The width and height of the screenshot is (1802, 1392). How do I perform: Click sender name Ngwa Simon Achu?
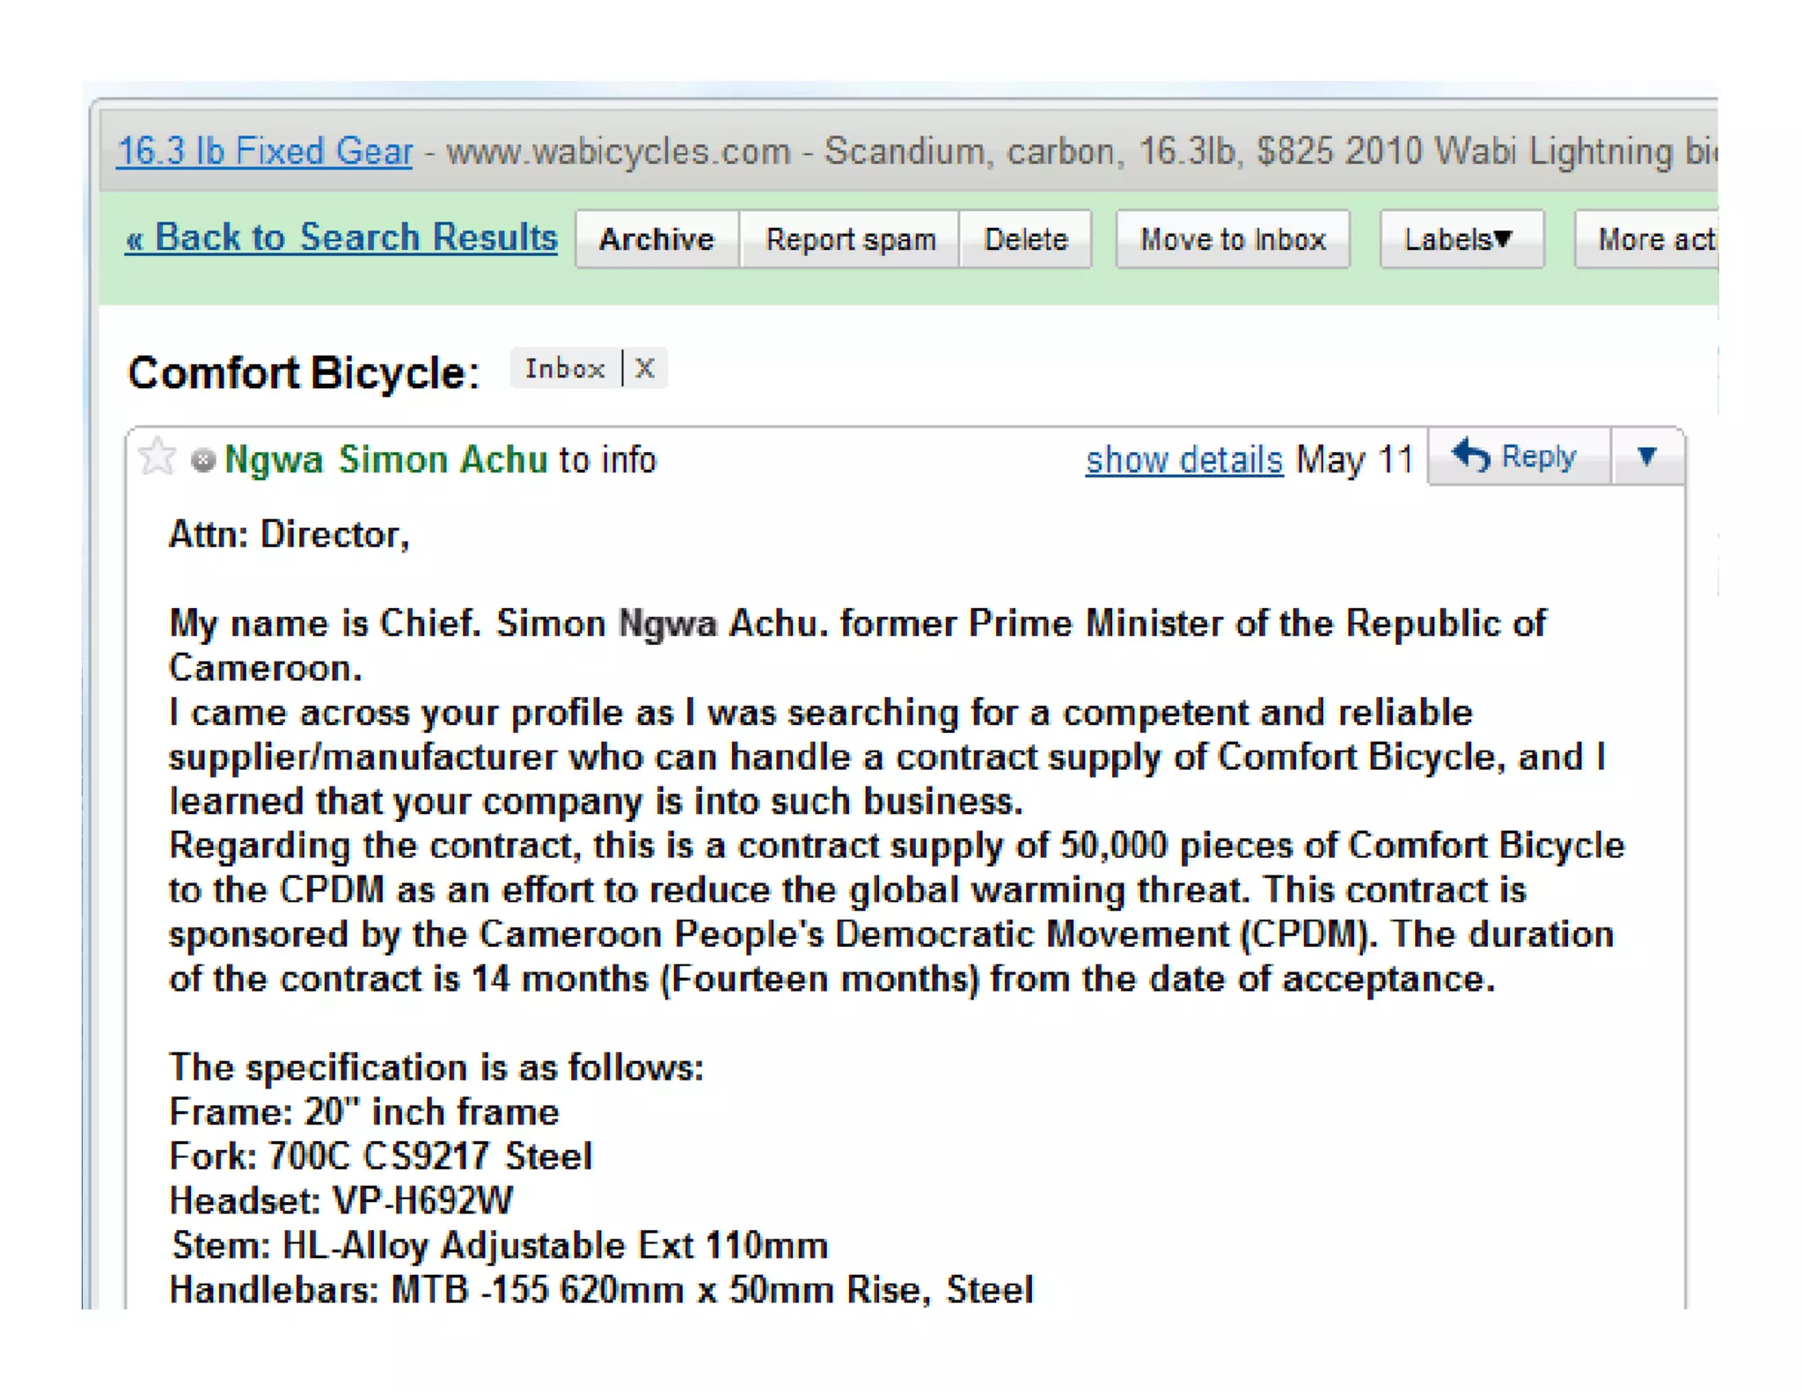tap(385, 460)
